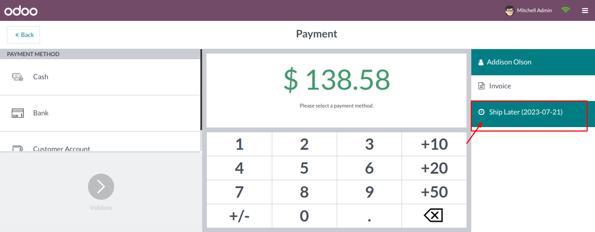This screenshot has height=232, width=595.
Task: Select customer Addison Olson button
Action: coord(509,62)
